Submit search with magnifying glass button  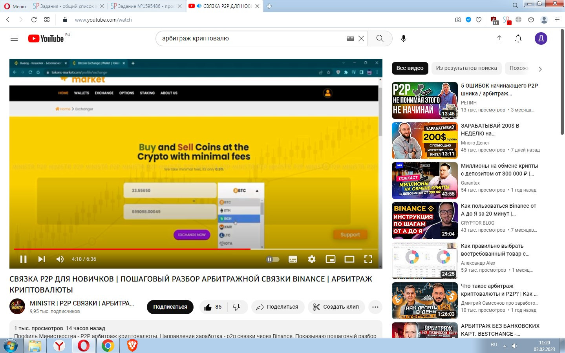[380, 38]
